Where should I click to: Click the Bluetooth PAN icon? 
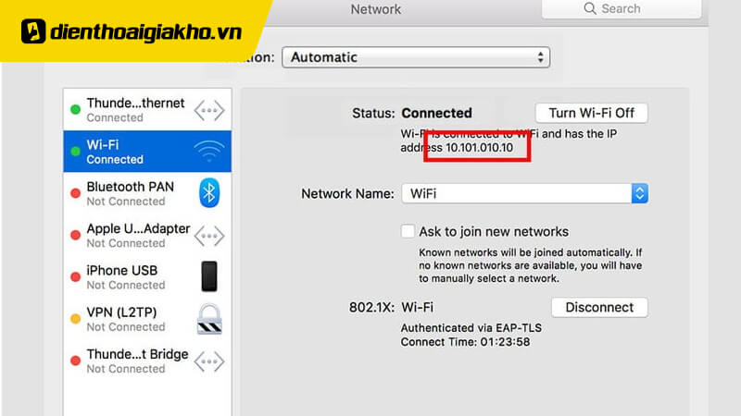click(209, 193)
